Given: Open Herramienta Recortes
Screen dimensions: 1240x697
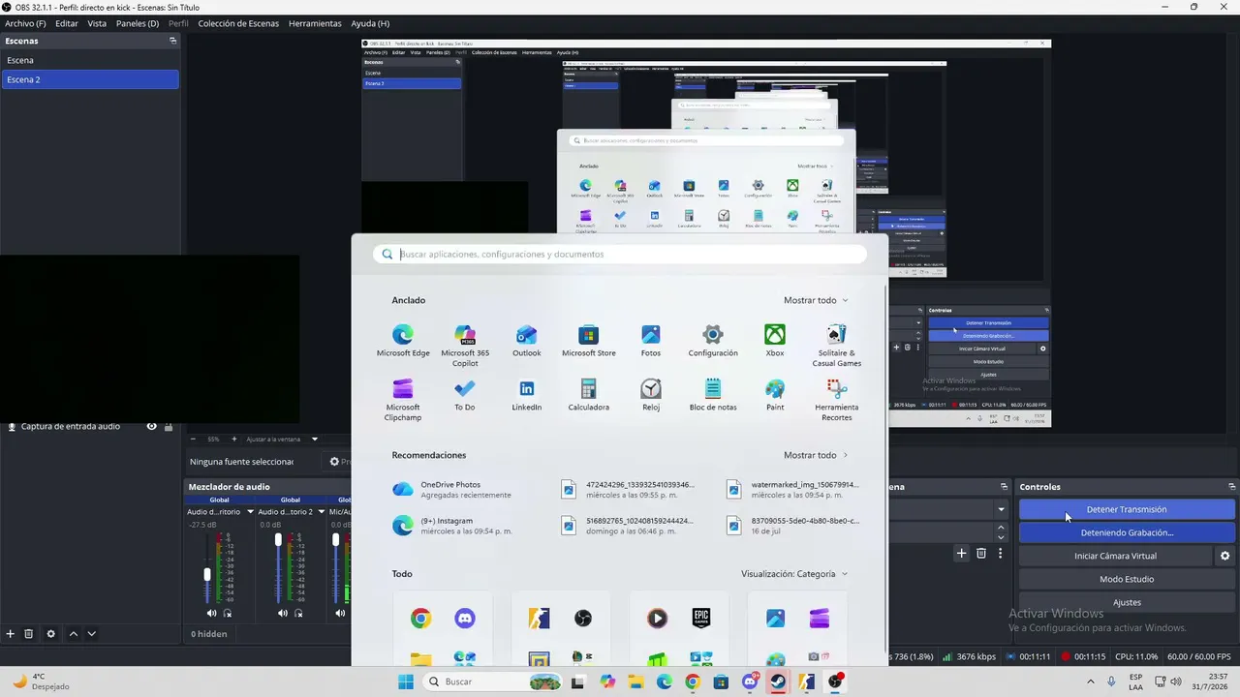Looking at the screenshot, I should pyautogui.click(x=837, y=400).
